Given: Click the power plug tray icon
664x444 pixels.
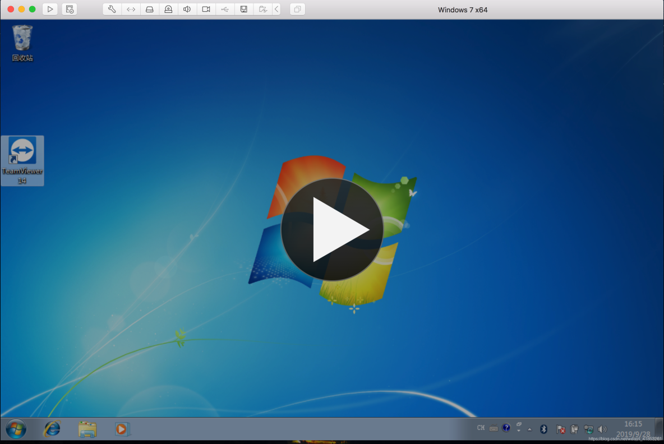Looking at the screenshot, I should click(574, 429).
